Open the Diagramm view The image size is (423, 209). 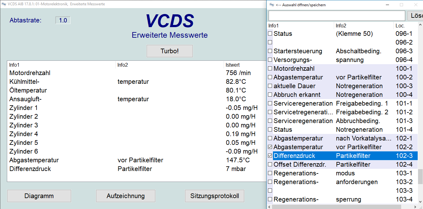39,196
